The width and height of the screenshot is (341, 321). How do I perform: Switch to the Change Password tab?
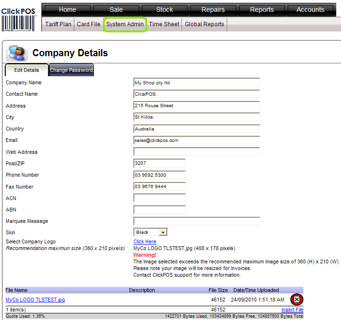[71, 70]
